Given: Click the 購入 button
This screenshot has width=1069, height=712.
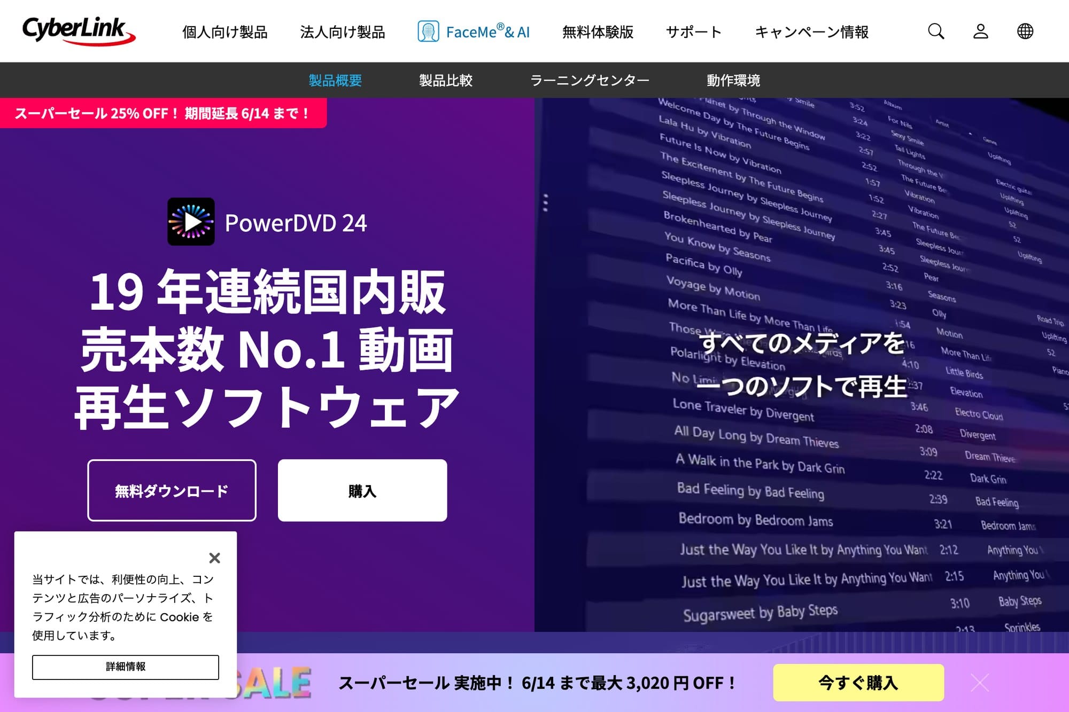Looking at the screenshot, I should (362, 490).
